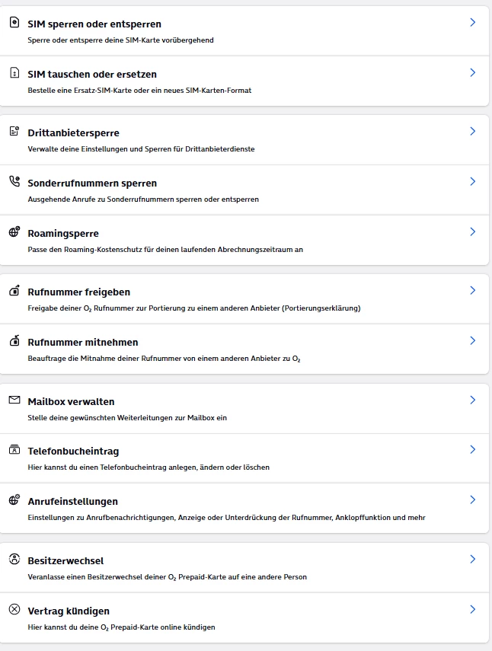The width and height of the screenshot is (492, 651).
Task: Go to the Telefonbucheintrag title link
Action: [x=73, y=452]
